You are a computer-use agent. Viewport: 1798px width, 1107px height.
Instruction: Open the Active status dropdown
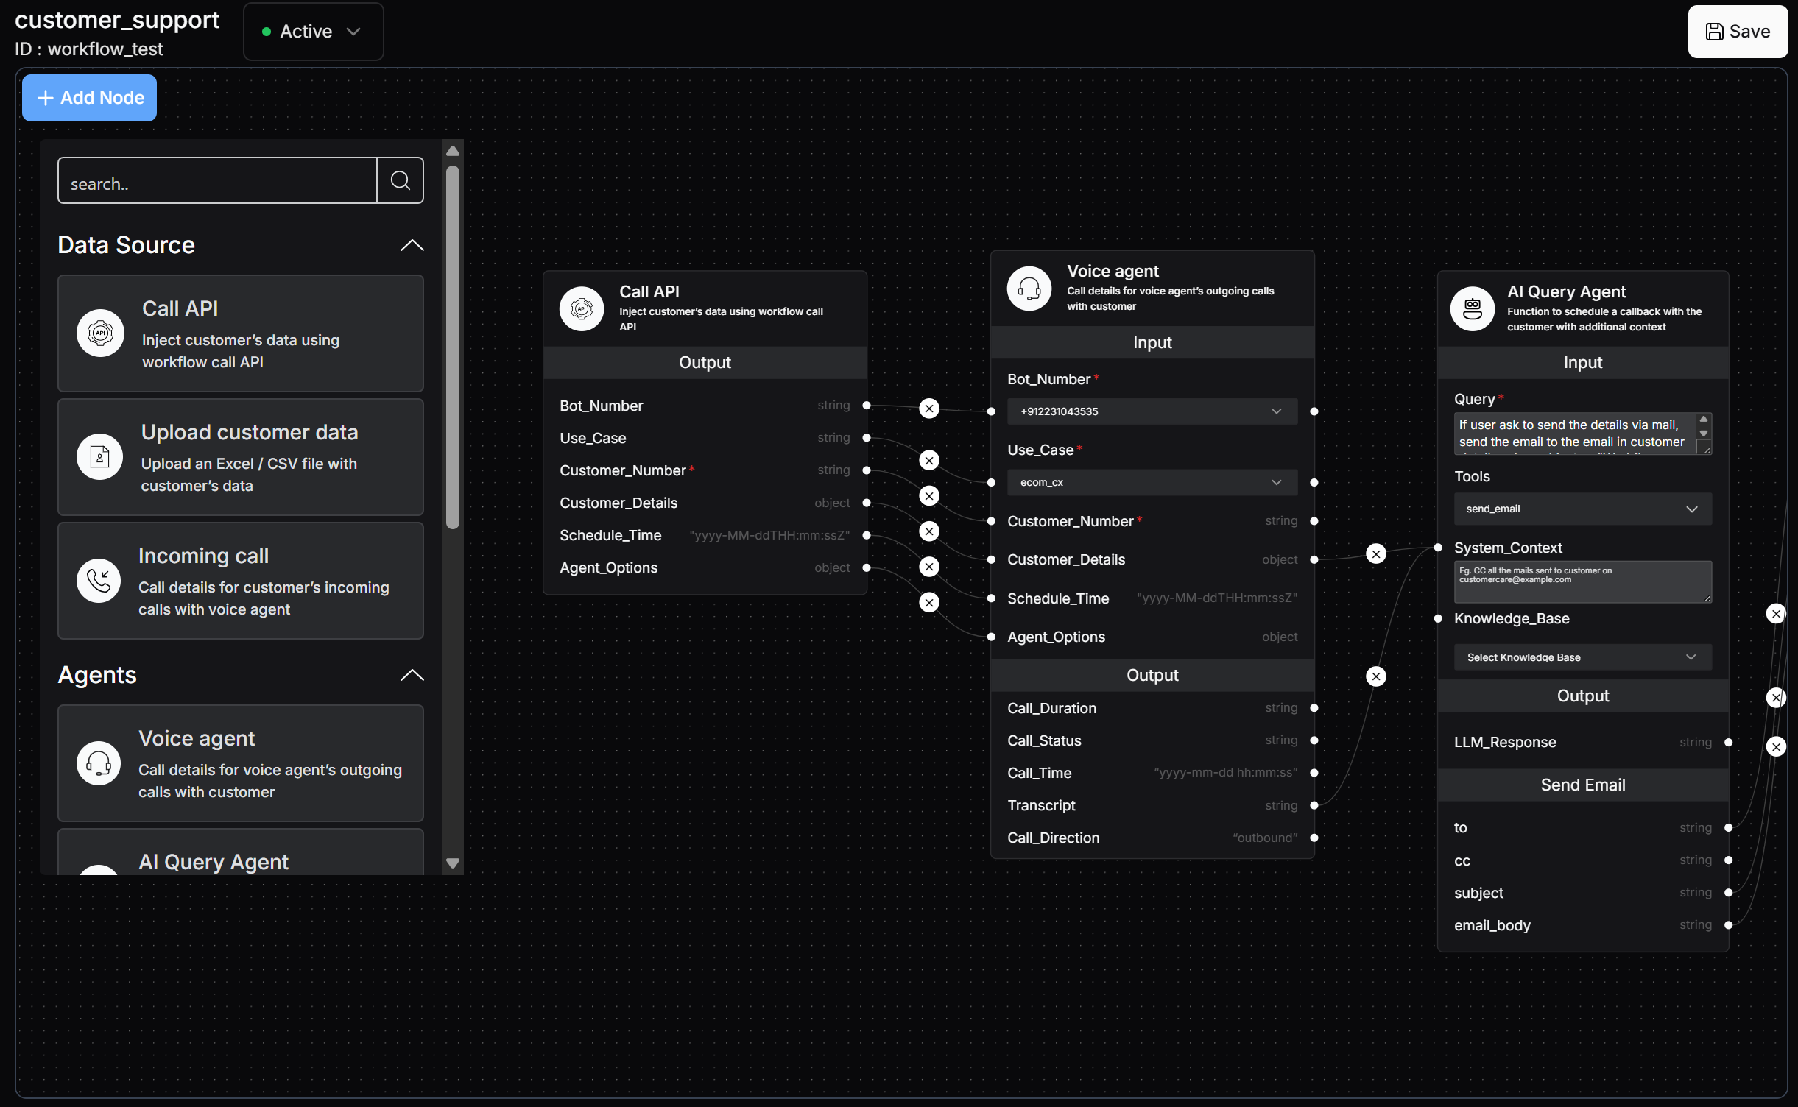(313, 32)
